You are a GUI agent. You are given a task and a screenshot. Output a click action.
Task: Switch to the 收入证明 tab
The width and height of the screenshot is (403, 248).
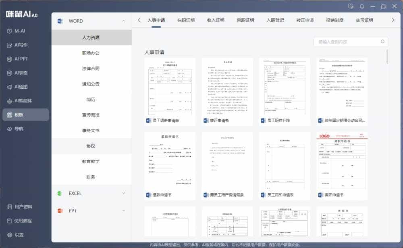[x=216, y=19]
